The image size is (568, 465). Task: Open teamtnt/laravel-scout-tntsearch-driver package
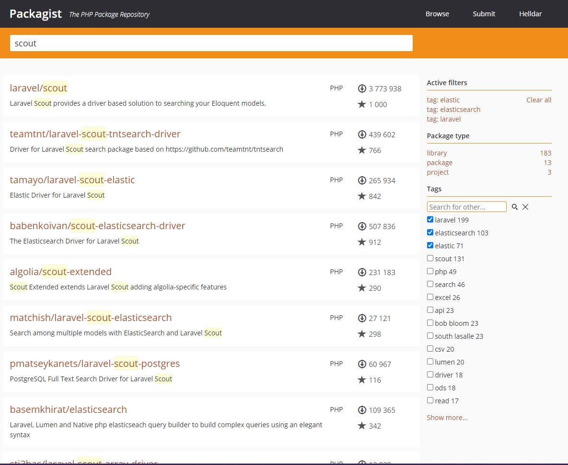coord(95,134)
